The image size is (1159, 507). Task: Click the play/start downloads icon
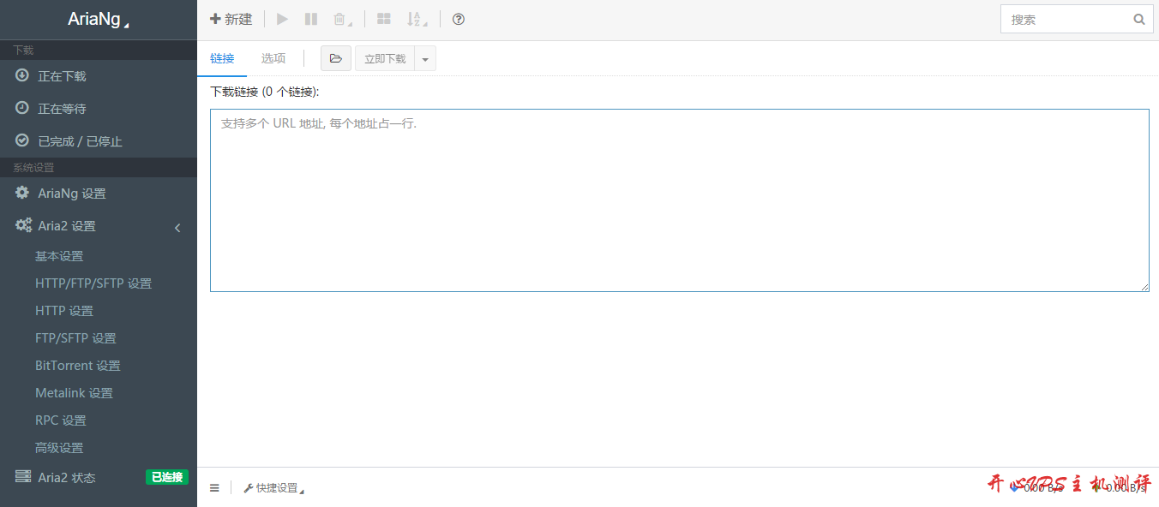tap(282, 19)
